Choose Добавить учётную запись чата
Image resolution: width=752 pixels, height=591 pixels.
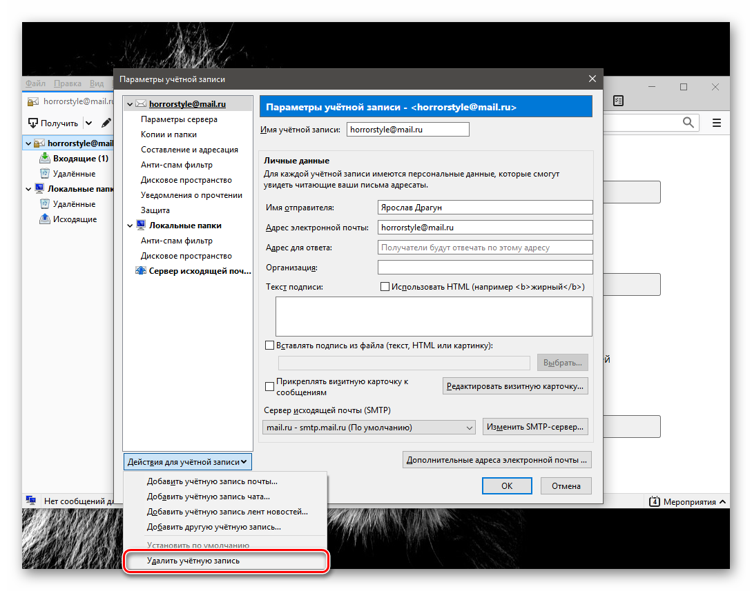pos(208,497)
